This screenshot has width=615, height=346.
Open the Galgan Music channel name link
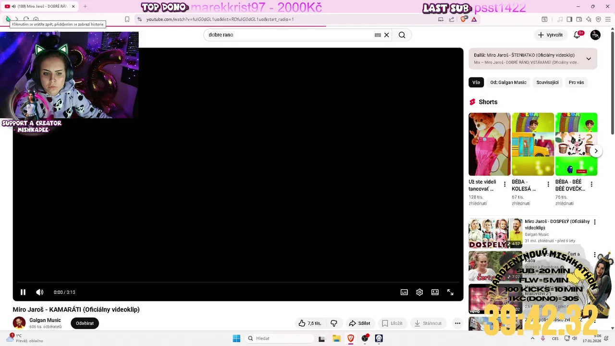[45, 320]
